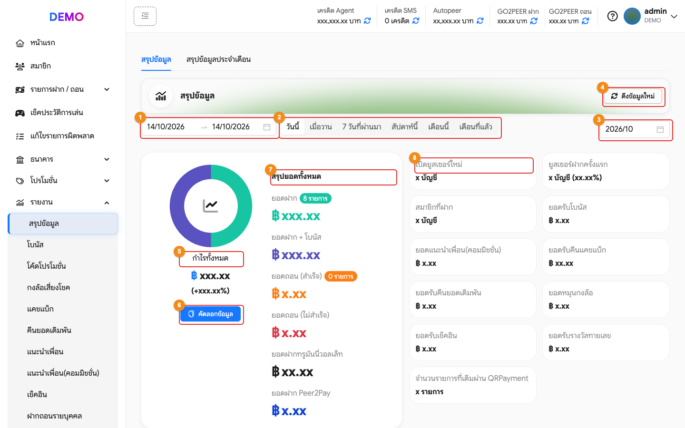Click the tag icon beside โปรโมชั่น
The image size is (685, 428).
point(20,181)
